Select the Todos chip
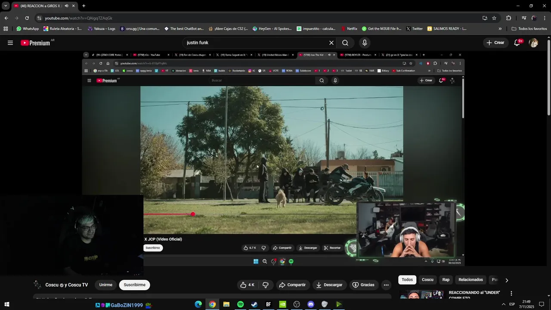Image resolution: width=551 pixels, height=310 pixels. 407,280
